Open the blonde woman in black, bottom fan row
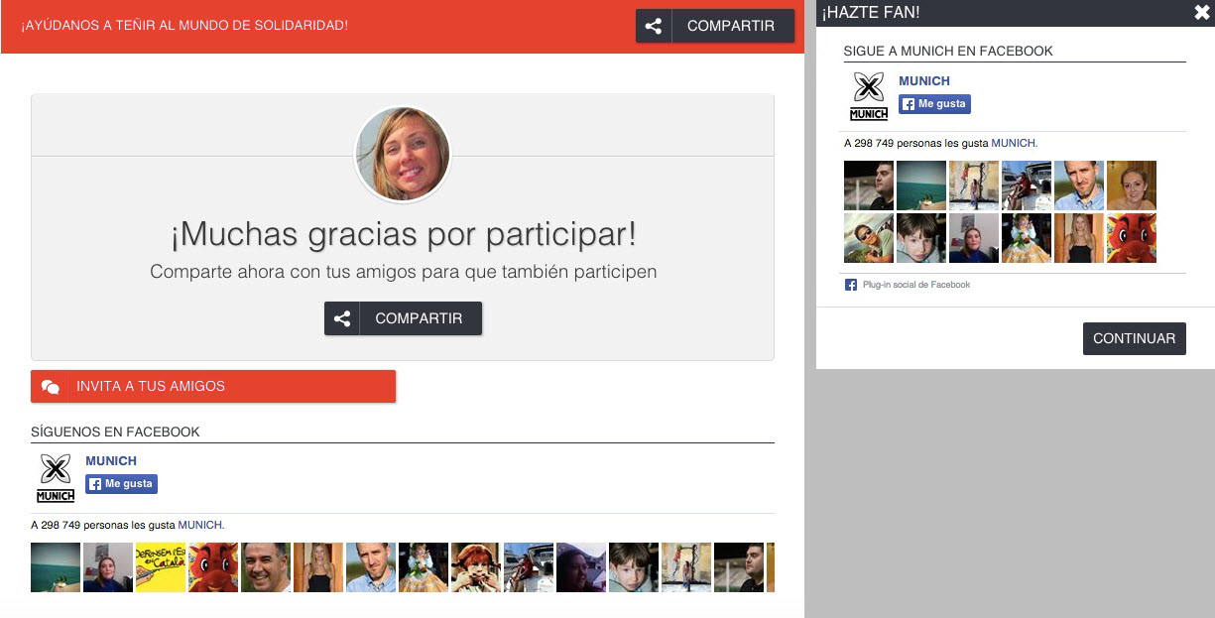 click(x=318, y=567)
